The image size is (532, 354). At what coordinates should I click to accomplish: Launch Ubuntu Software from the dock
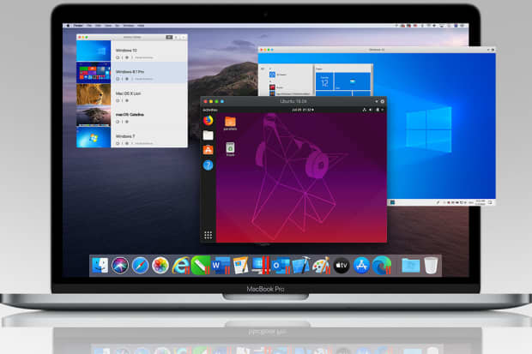click(x=208, y=149)
